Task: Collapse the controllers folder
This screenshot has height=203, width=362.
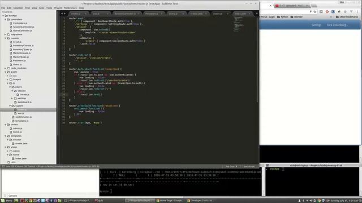Action: click(x=5, y=19)
